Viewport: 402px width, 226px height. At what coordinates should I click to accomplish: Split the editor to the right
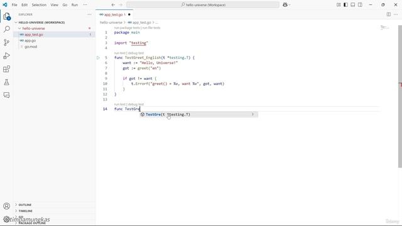(x=389, y=14)
